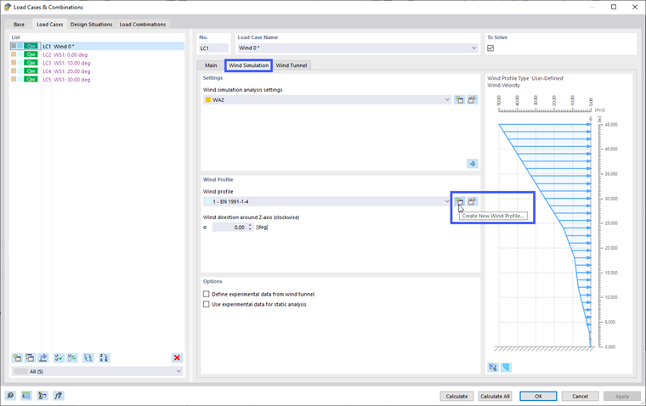This screenshot has width=646, height=406.
Task: Click the yellow color swatch of WA2
Action: click(208, 99)
